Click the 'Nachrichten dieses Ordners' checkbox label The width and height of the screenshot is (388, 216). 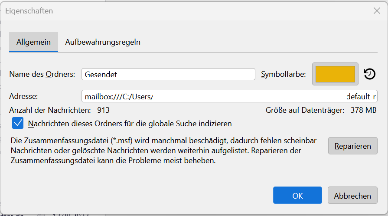[x=130, y=124]
